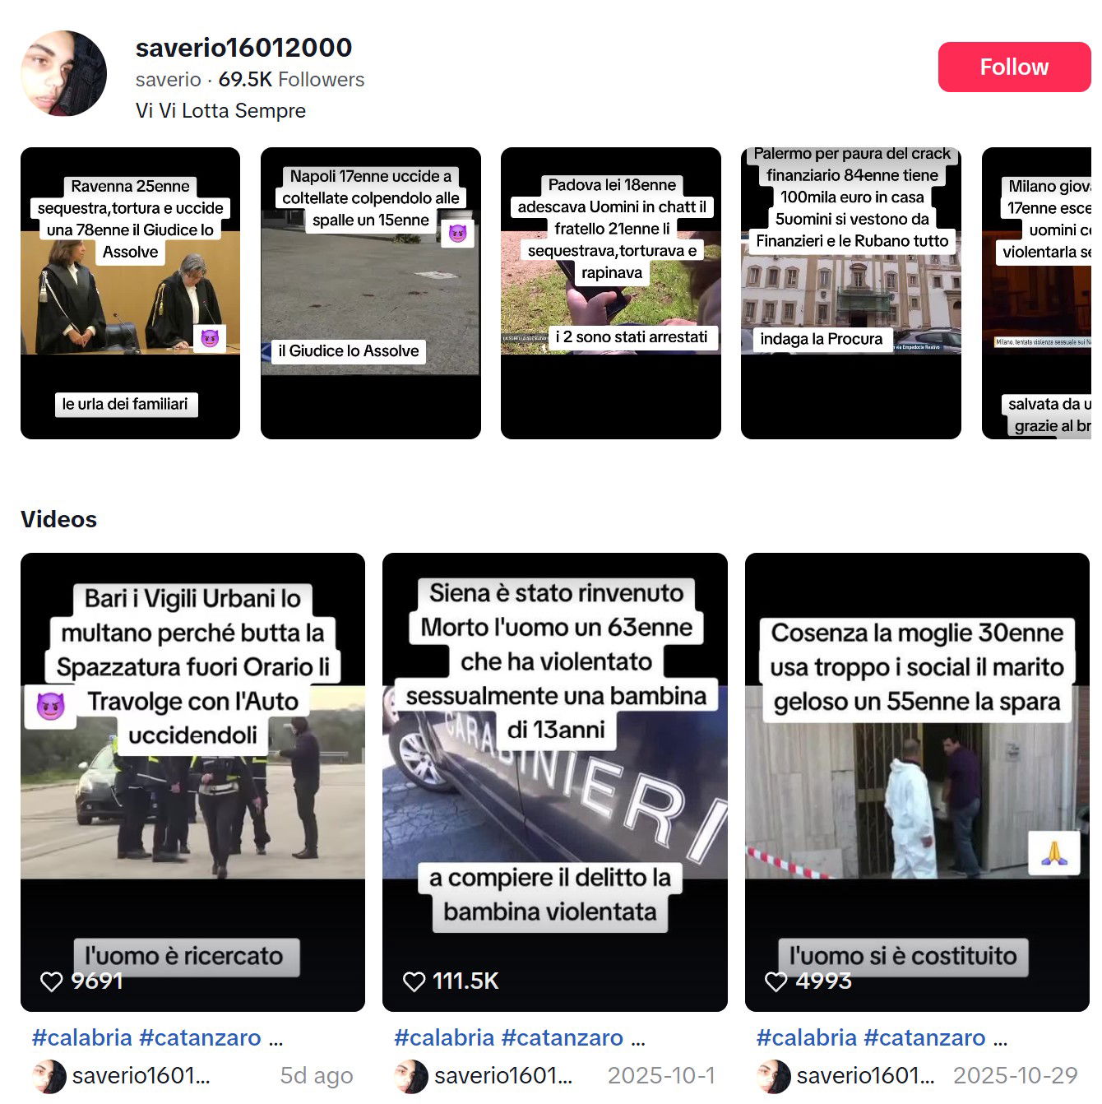Click the #catanzaro hashtag under the Siena video

(x=563, y=1037)
